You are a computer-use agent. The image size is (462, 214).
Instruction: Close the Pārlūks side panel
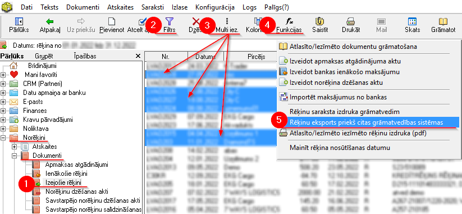138,56
